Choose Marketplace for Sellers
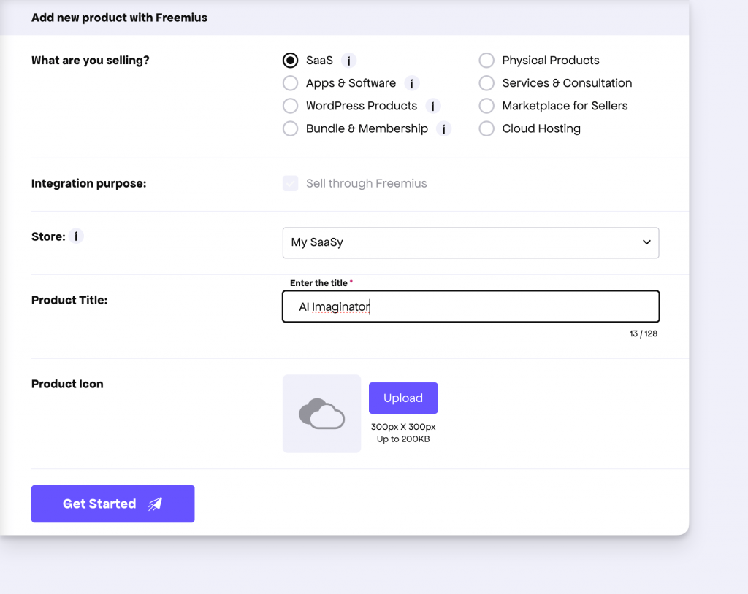Viewport: 748px width, 594px height. click(486, 106)
